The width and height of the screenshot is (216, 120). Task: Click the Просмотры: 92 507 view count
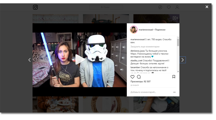pyautogui.click(x=140, y=81)
